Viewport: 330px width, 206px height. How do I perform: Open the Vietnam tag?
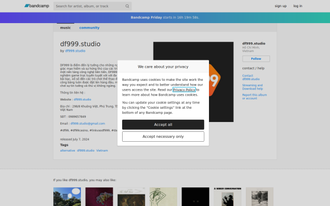coord(102,151)
